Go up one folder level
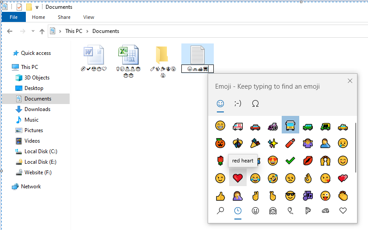Image resolution: width=368 pixels, height=230 pixels. pyautogui.click(x=42, y=31)
